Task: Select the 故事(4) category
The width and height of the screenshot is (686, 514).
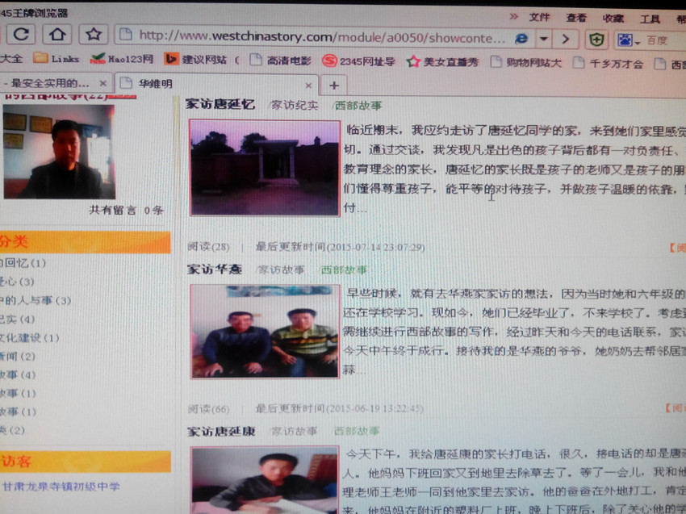Action: [18, 375]
